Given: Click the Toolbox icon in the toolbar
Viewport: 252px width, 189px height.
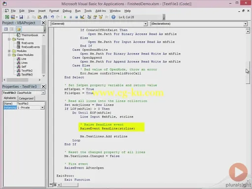Looking at the screenshot, I should pyautogui.click(x=106, y=17).
